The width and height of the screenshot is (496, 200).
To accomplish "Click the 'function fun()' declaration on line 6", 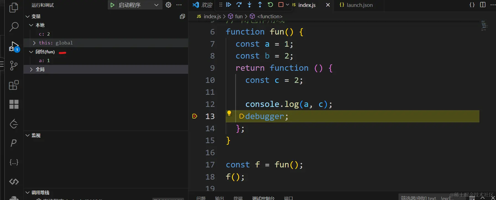I will coord(259,32).
